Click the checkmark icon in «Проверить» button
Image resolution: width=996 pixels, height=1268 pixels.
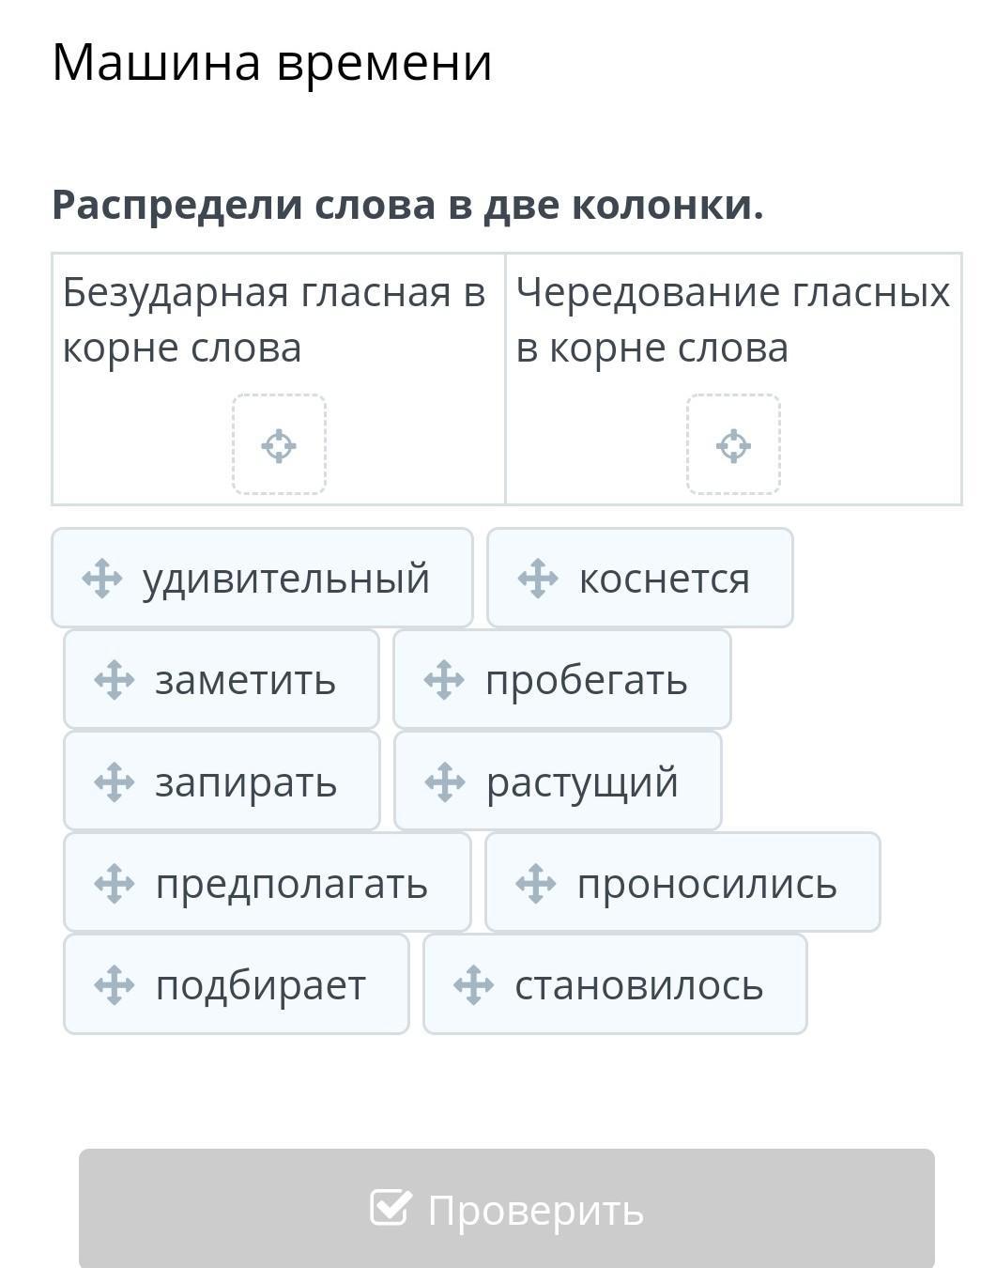pyautogui.click(x=391, y=1208)
